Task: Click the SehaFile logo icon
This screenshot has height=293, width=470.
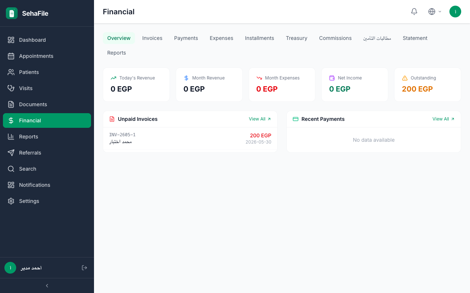Action: 12,13
